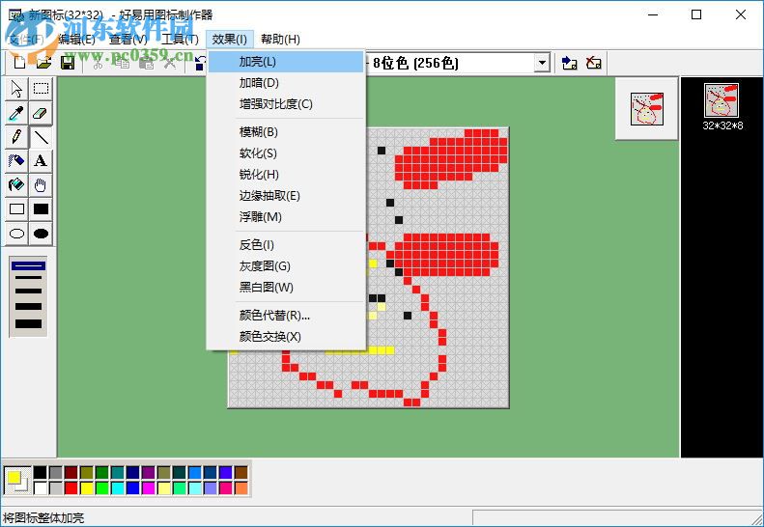The image size is (764, 527).
Task: Choose the text 'A' tool
Action: pos(41,161)
